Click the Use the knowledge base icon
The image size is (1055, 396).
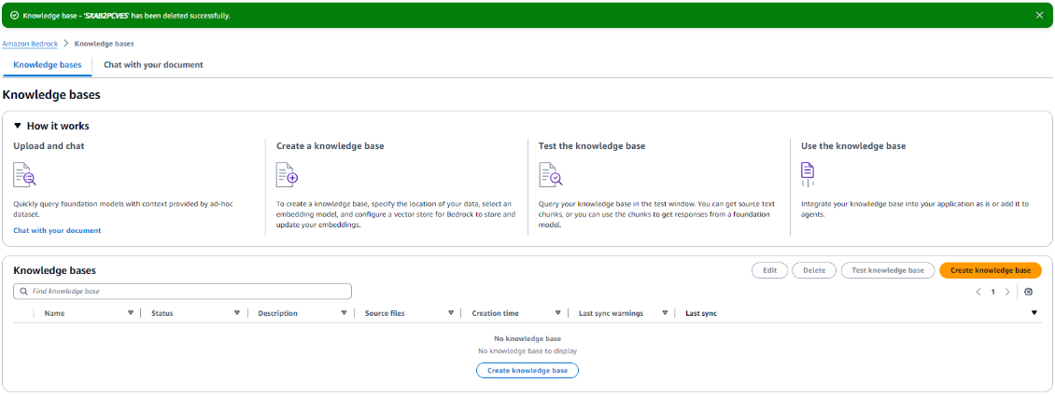(x=808, y=174)
